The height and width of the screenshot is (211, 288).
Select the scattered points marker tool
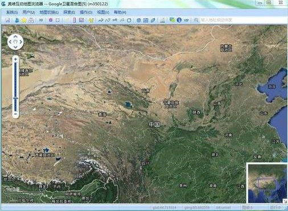[122, 20]
